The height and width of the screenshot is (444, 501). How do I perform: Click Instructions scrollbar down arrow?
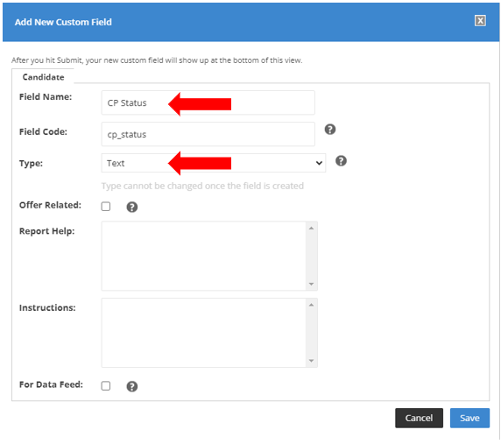(x=311, y=361)
